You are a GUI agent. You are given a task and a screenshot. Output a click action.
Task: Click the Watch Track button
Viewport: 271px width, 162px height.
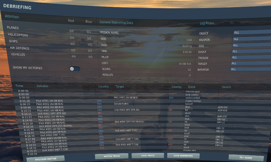[x=112, y=156]
